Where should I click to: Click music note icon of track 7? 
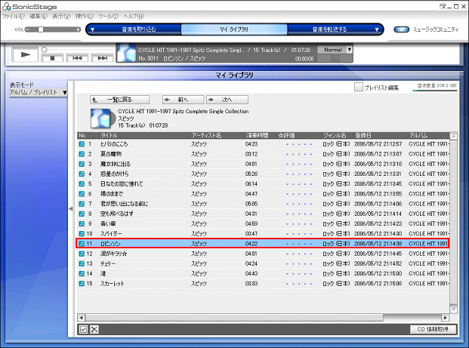pos(82,204)
